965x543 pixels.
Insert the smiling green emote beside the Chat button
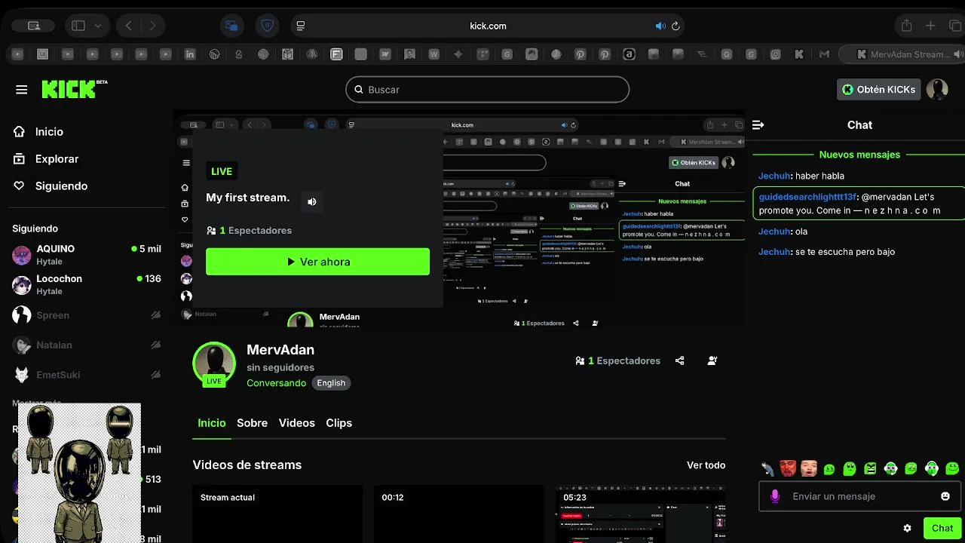click(952, 468)
